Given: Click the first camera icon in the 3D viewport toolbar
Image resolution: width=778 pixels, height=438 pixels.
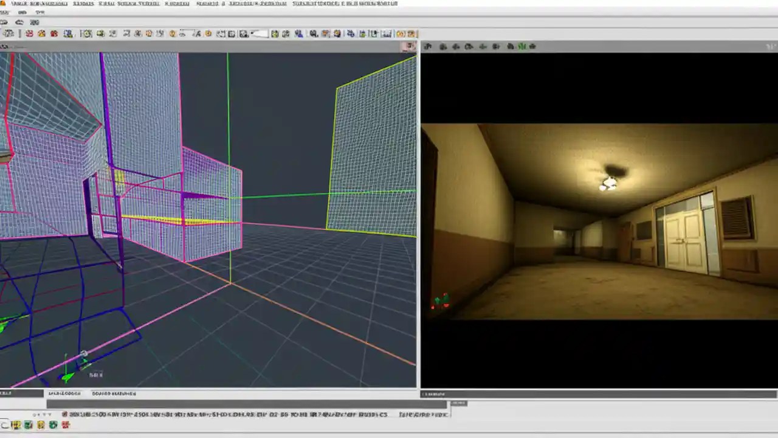Looking at the screenshot, I should [x=428, y=46].
